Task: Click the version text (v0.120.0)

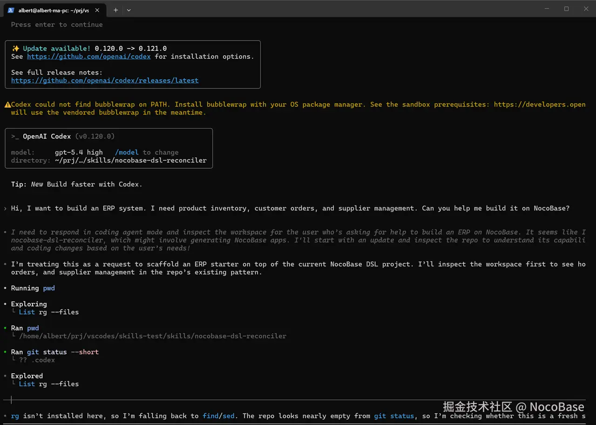Action: coord(95,137)
